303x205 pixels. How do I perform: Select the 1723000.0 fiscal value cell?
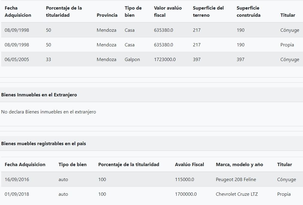165,60
